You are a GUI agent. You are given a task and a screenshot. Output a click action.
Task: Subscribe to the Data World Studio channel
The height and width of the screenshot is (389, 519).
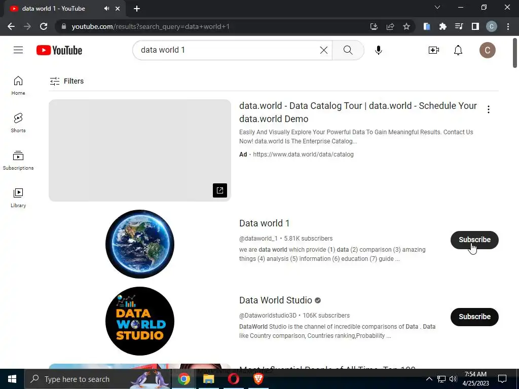pos(474,317)
